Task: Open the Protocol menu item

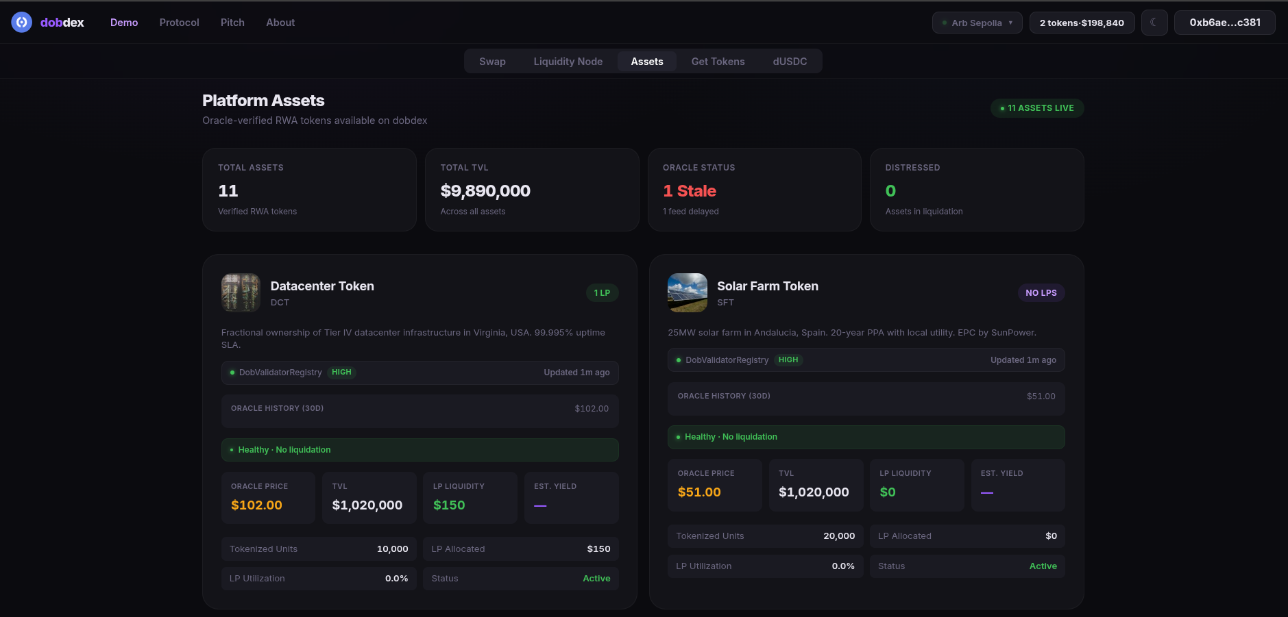Action: pyautogui.click(x=179, y=23)
